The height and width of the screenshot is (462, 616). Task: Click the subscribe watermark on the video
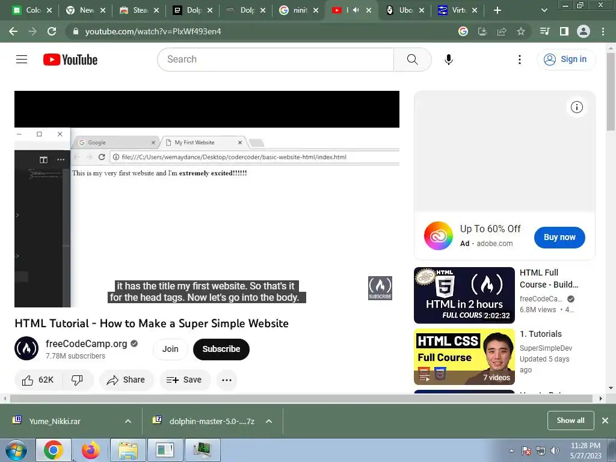(380, 288)
